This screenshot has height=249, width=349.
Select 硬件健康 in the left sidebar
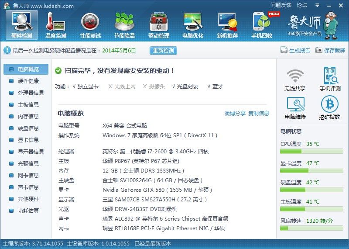click(28, 81)
